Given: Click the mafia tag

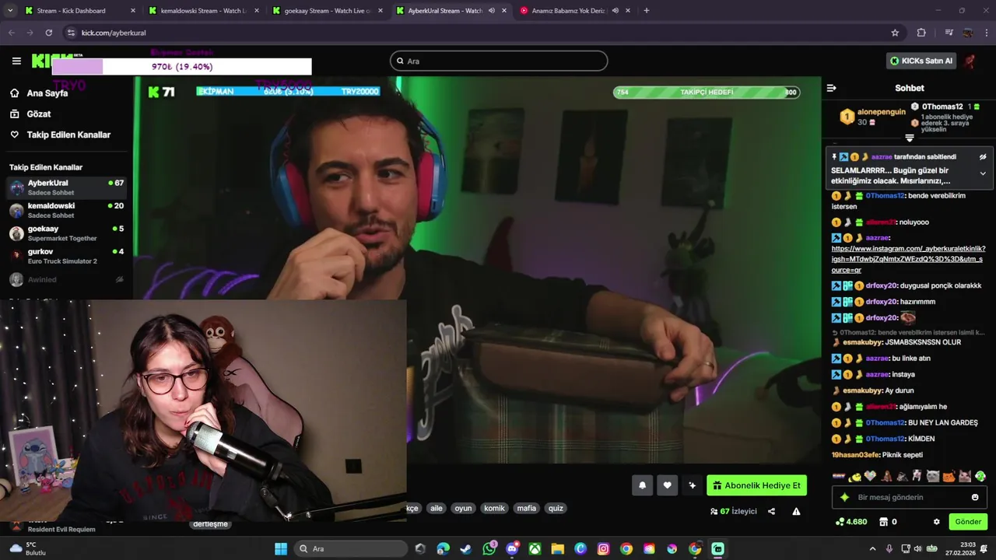Looking at the screenshot, I should tap(527, 508).
